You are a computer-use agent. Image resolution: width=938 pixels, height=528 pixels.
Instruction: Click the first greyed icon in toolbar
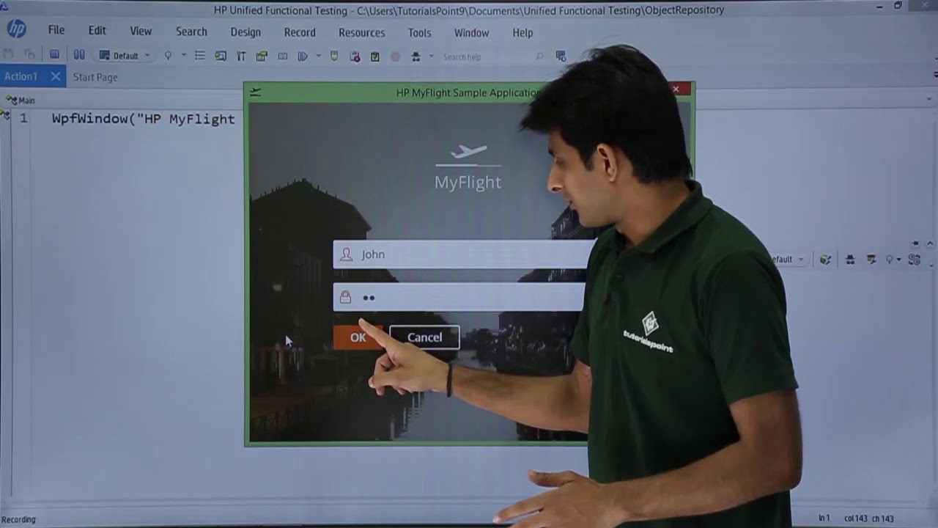pos(9,54)
